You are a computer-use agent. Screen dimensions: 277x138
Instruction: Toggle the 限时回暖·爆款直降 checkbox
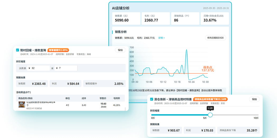pos(18,50)
